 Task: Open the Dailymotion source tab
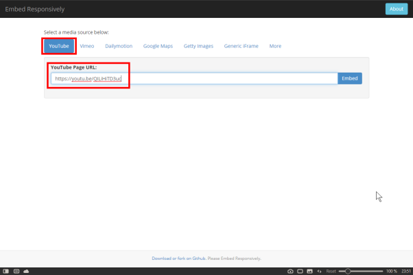tap(119, 46)
